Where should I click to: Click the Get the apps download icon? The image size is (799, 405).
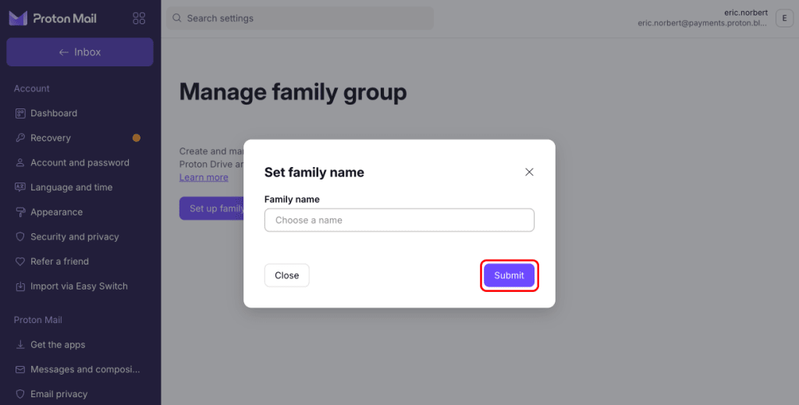coord(20,344)
